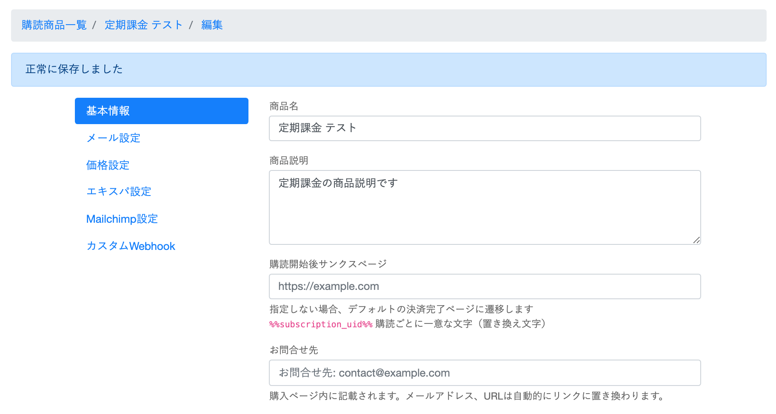Click the お問合せ先 input field
776x414 pixels.
point(485,373)
